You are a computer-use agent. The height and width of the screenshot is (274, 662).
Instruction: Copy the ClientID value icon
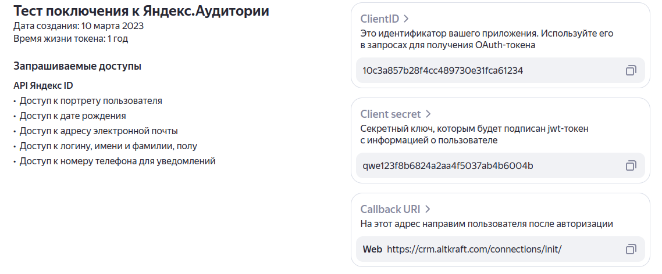coord(631,70)
